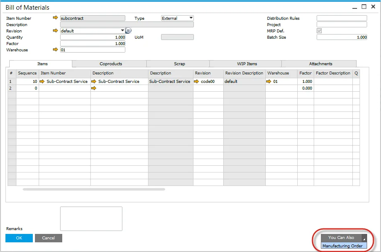Open the WIP Items tab
Screen dimensions: 381x252
[x=247, y=64]
